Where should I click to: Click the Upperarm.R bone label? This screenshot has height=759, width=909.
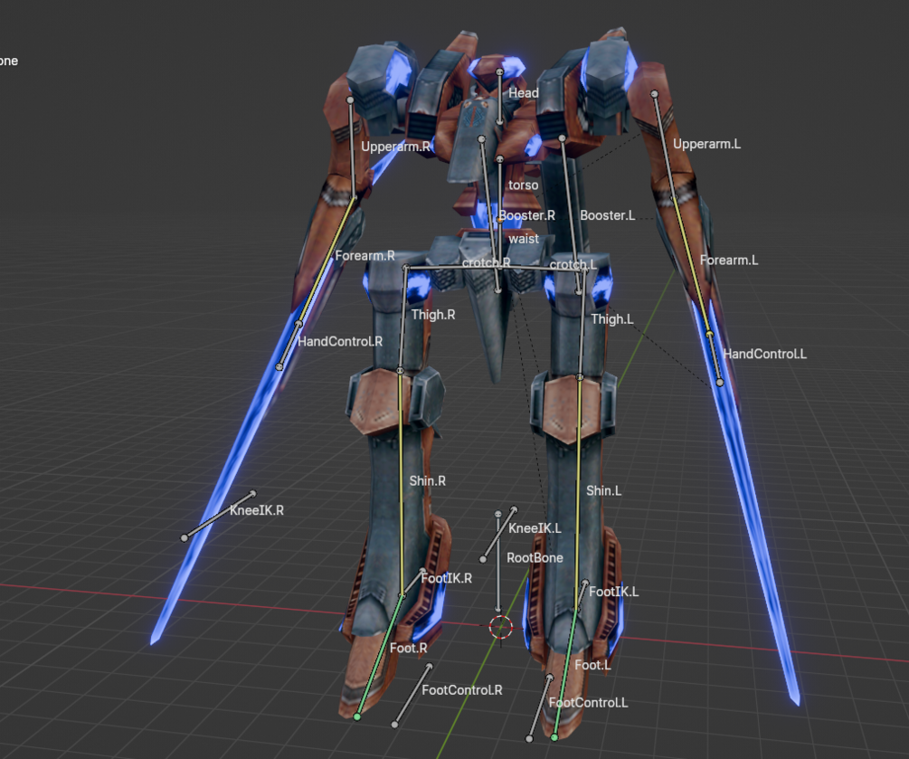[395, 147]
